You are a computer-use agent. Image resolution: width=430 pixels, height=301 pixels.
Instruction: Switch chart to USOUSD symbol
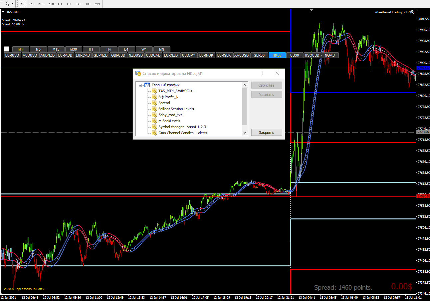[x=313, y=55]
